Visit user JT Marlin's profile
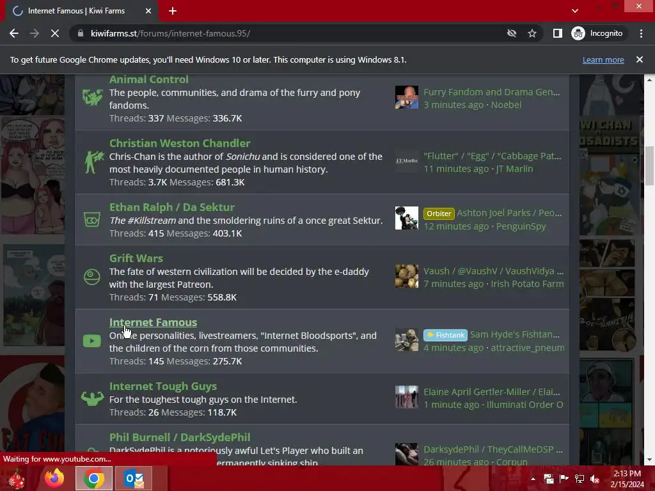Screen dimensions: 655x491 click(514, 169)
